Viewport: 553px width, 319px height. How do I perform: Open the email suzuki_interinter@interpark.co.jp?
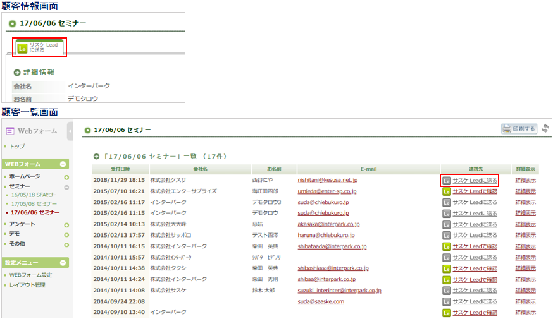tap(339, 291)
